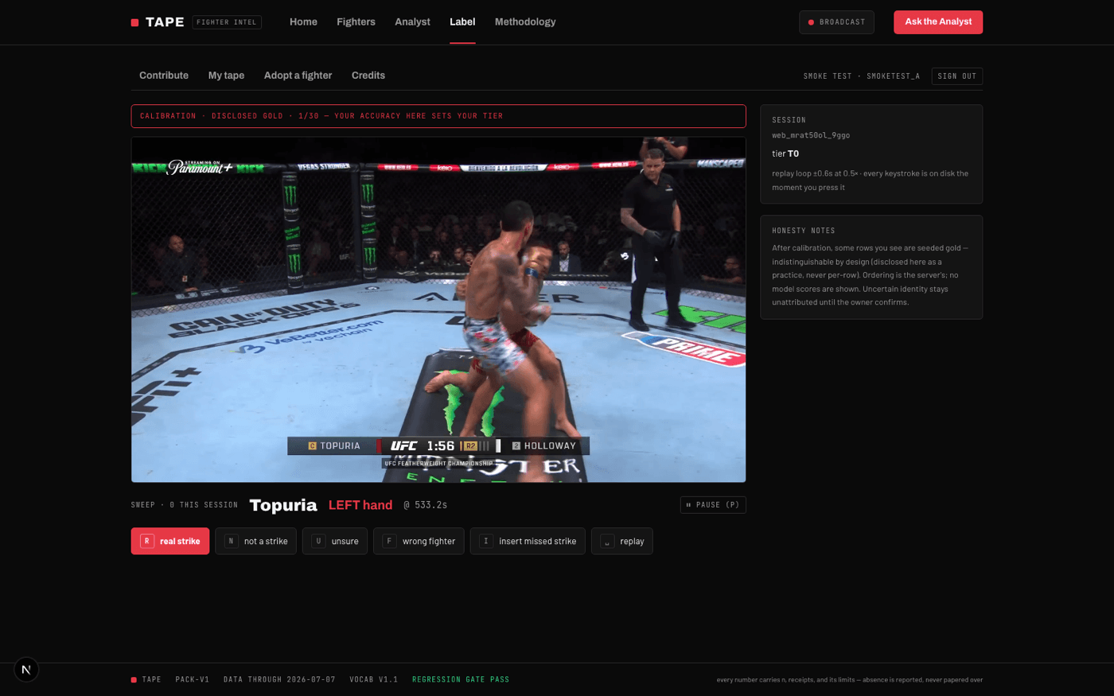
Task: Click the REGRESSION GATE PASS status
Action: tap(461, 679)
